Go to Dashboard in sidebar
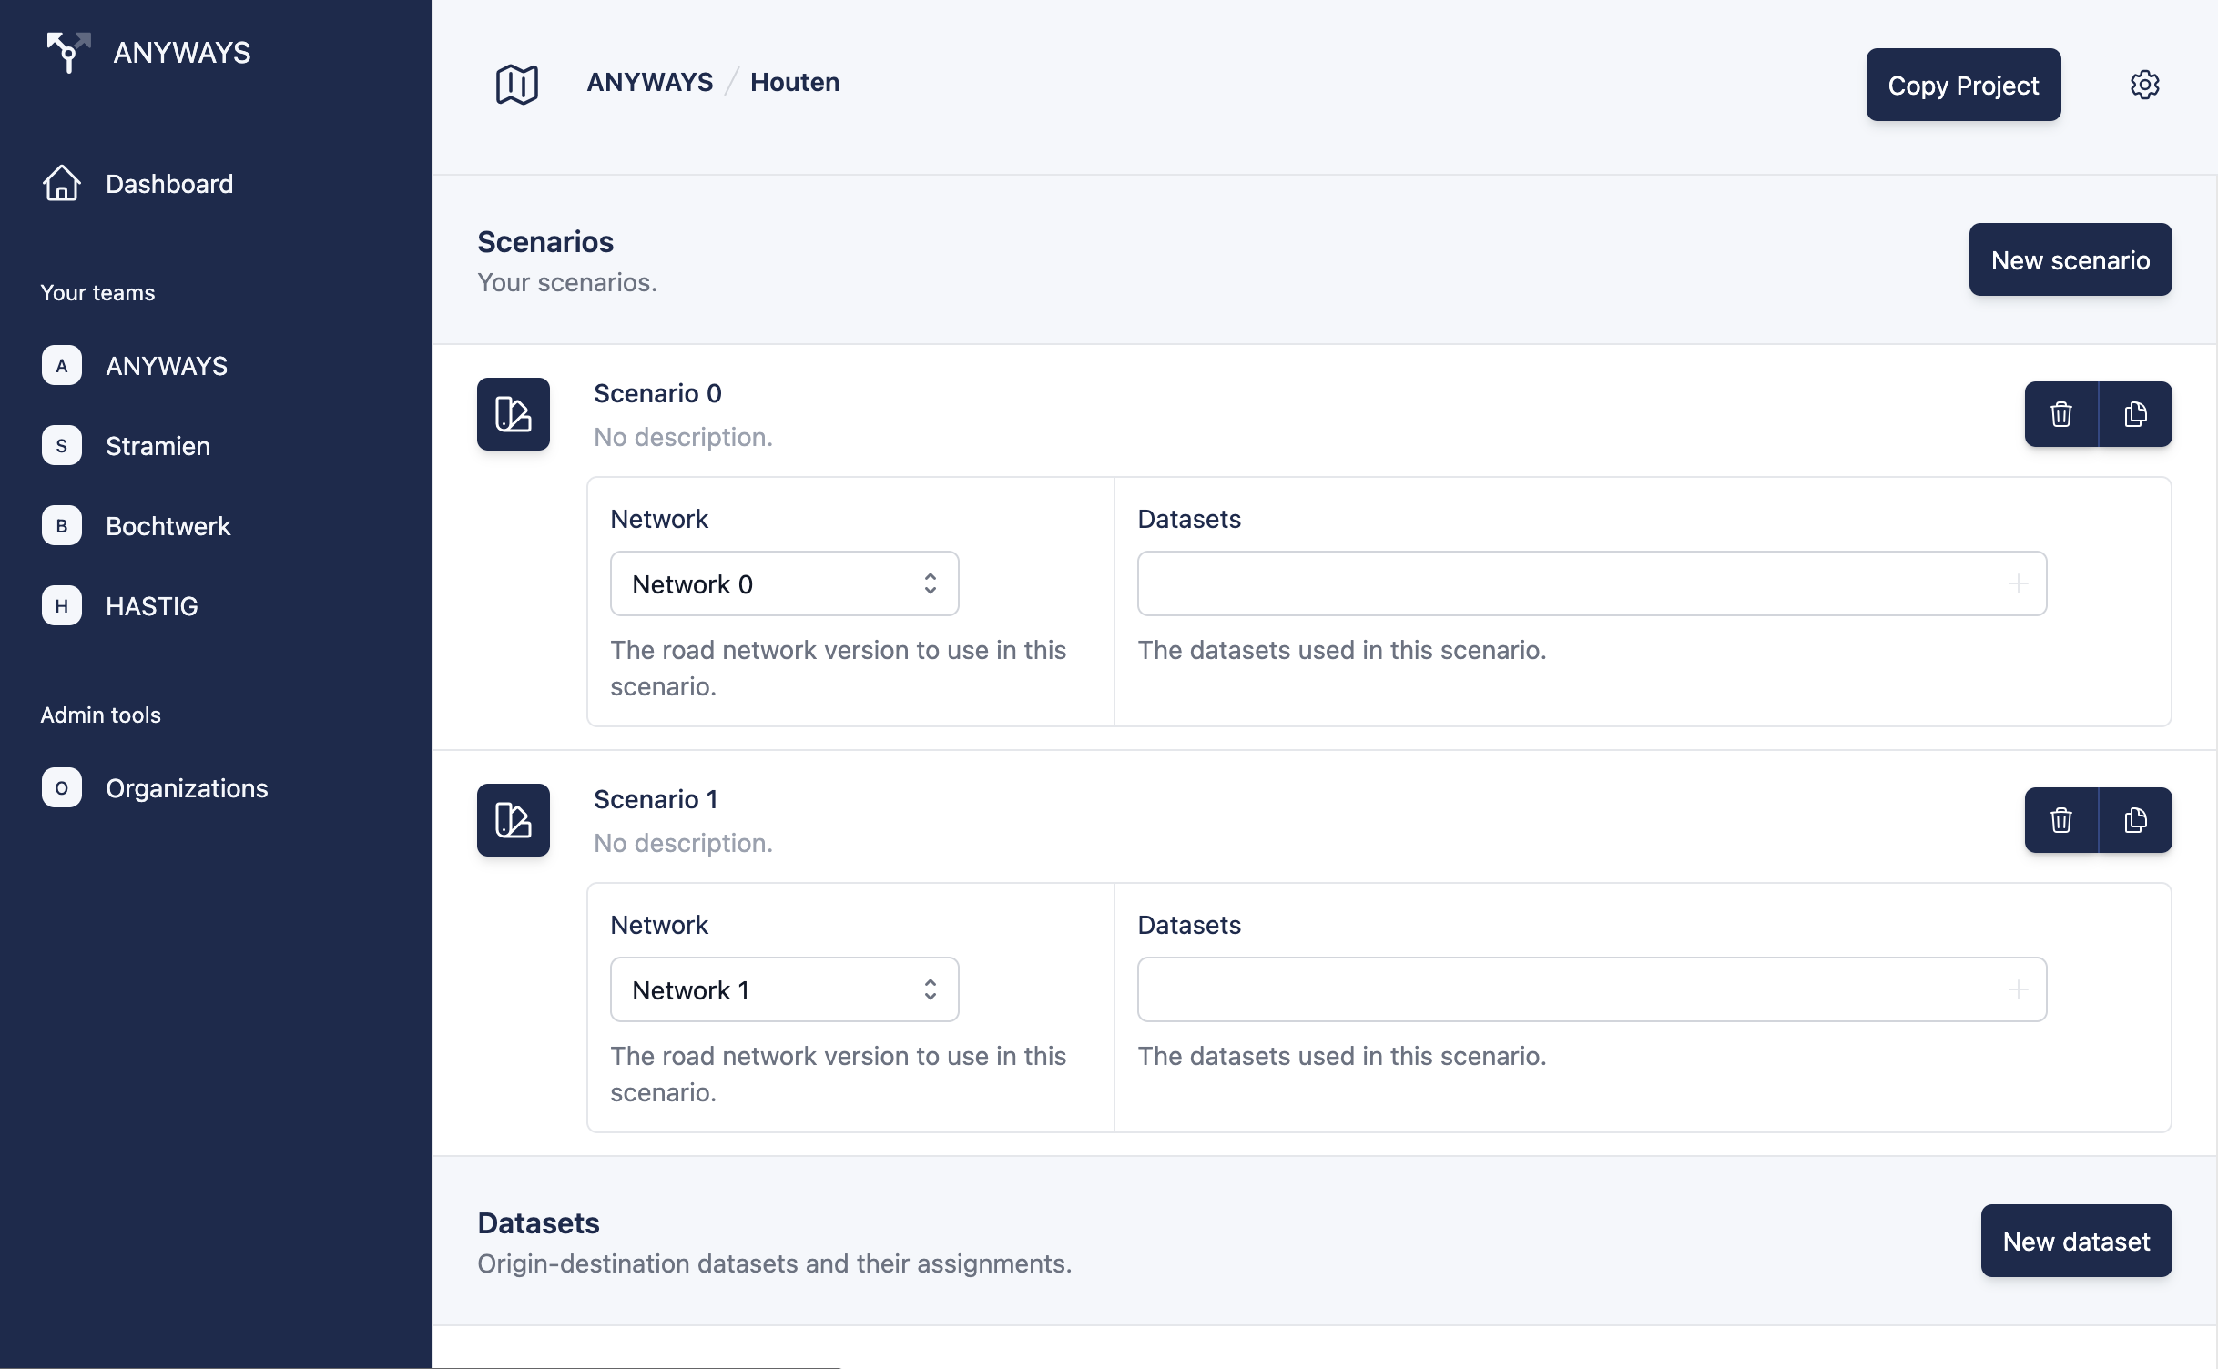 [168, 184]
